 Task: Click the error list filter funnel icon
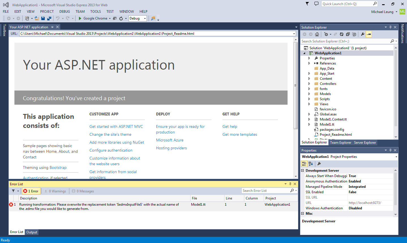(13, 191)
